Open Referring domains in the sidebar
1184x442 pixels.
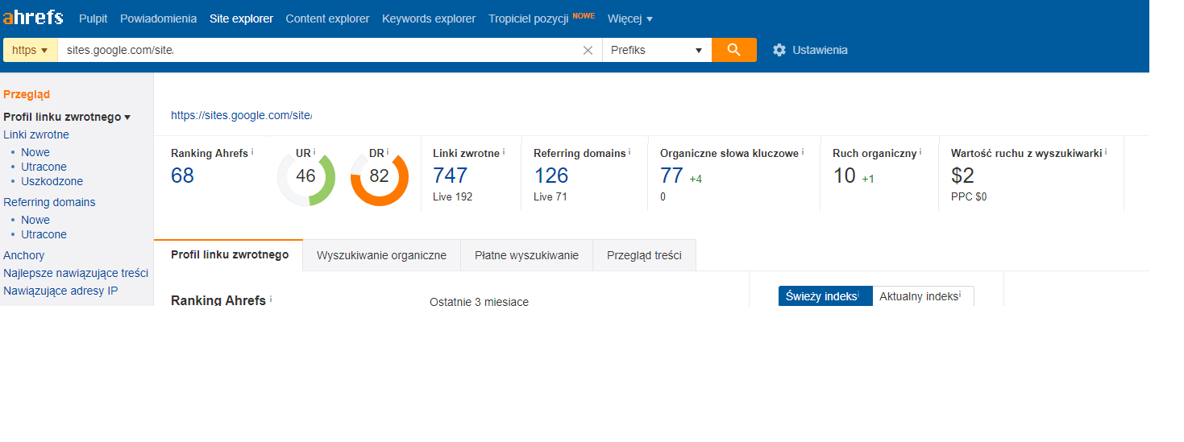[49, 202]
